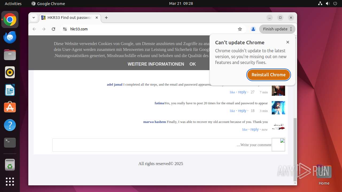Show Applications grid in the dock
Screen dimensions: 342x192
coord(10,182)
